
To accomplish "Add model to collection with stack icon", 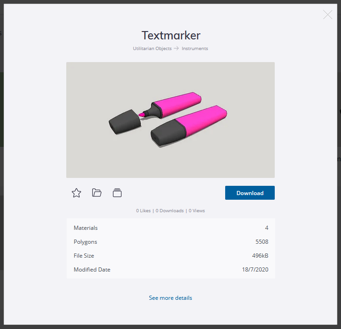I will [117, 193].
